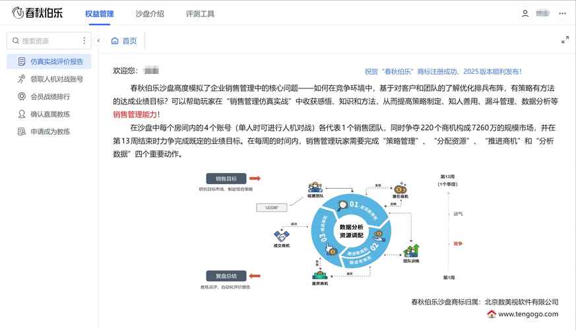Click the search magnifier icon
The image size is (576, 330).
(x=16, y=41)
